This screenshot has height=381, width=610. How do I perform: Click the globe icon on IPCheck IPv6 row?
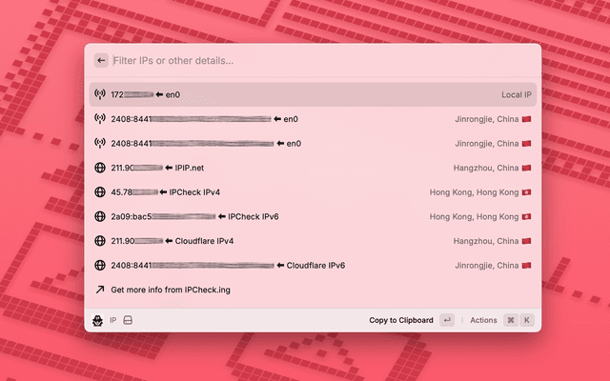point(100,216)
